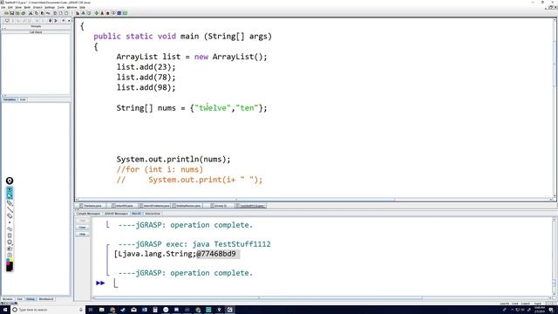The image size is (558, 314).
Task: Click the pin icon on the annotation toolbar
Action: click(10, 181)
